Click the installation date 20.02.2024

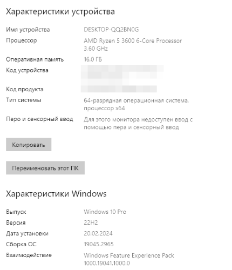98,233
